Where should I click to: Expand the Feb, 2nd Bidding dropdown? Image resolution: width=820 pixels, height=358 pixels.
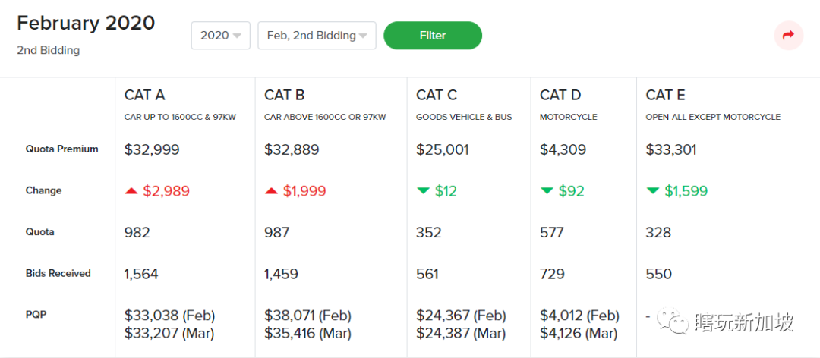tap(317, 36)
